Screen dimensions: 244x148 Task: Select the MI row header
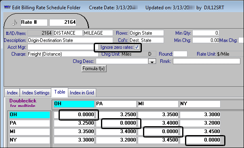29,131
